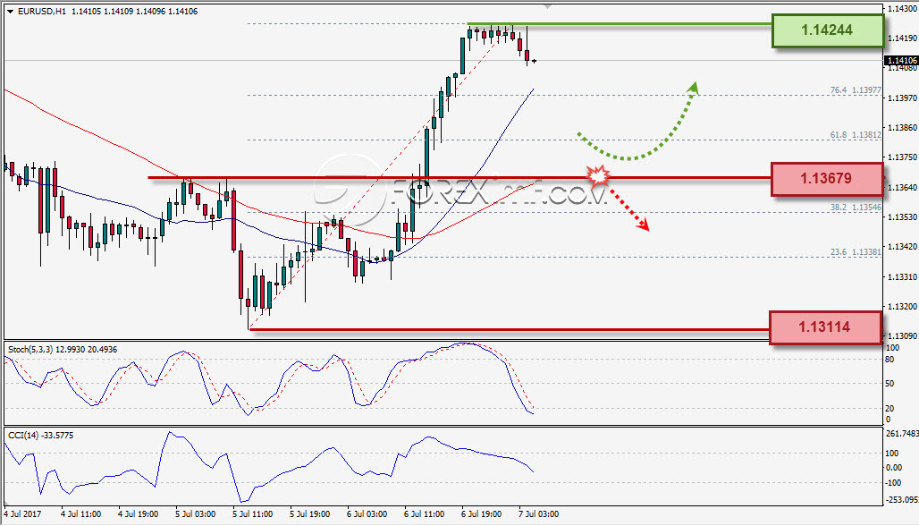
Task: Click the 6 Jul 03:00 time label
Action: coord(367,514)
